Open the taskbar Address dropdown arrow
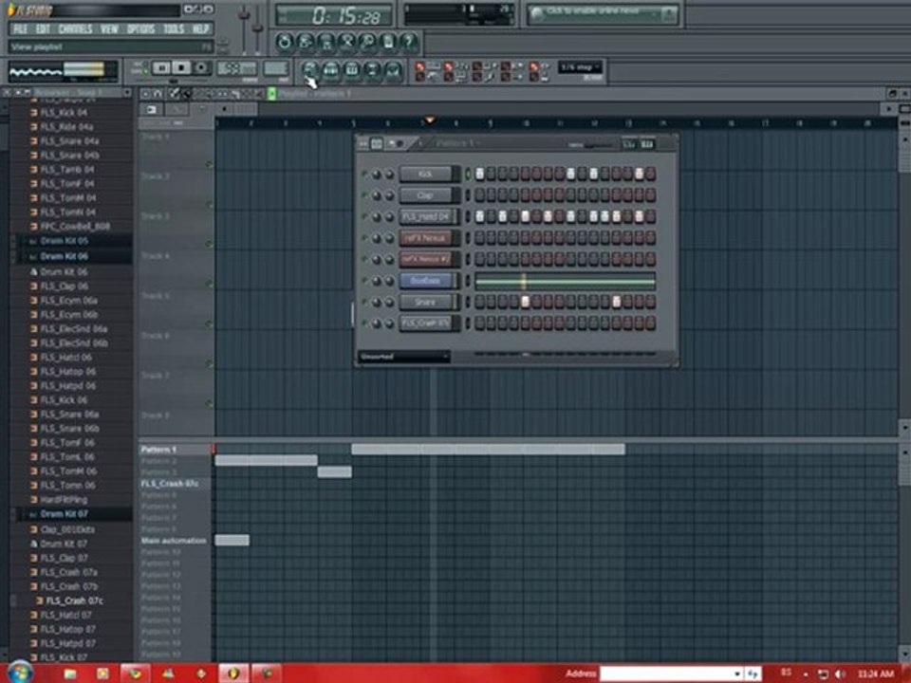 [736, 674]
